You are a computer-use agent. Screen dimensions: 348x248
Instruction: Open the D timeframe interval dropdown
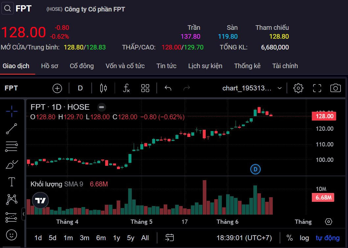coord(80,88)
